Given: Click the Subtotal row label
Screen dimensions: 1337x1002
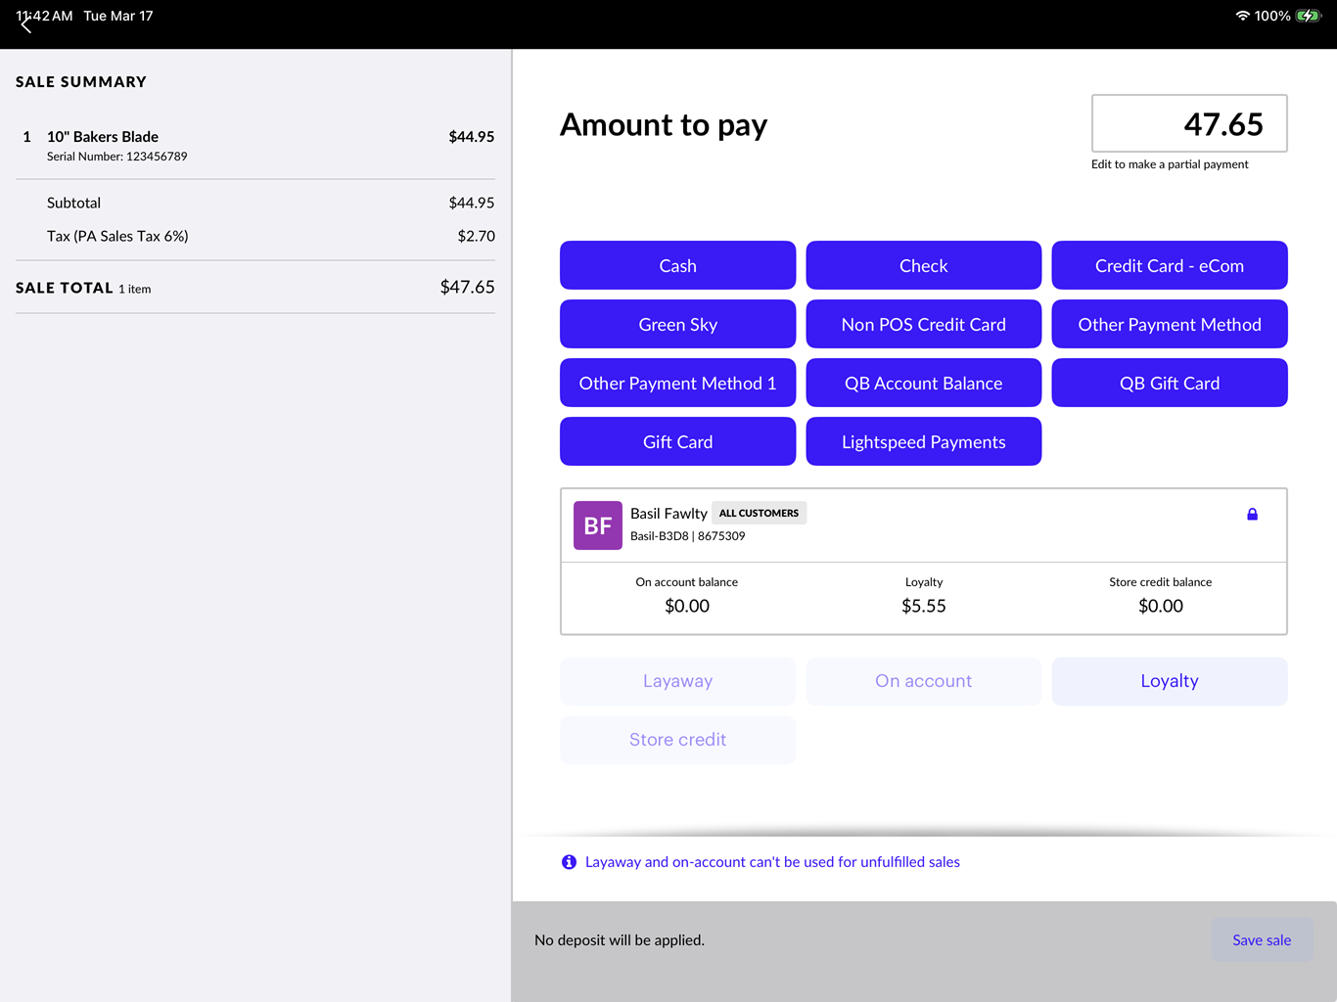Looking at the screenshot, I should [x=73, y=203].
